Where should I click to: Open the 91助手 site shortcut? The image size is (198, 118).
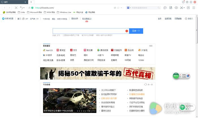click(x=48, y=55)
